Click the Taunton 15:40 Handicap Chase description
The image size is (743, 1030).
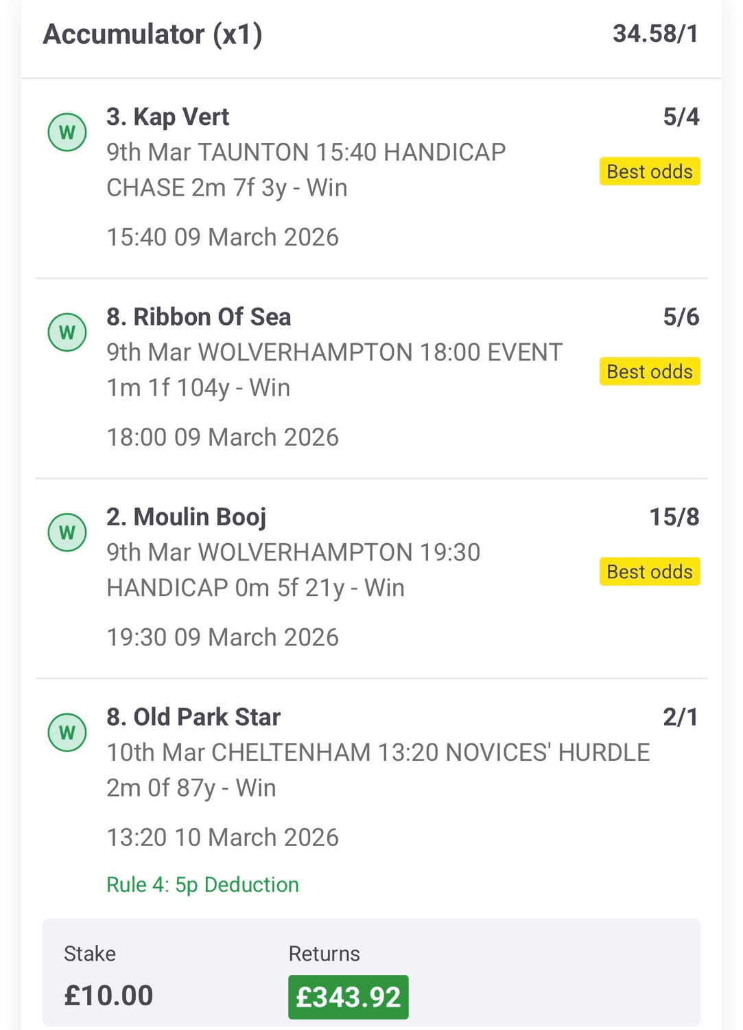305,170
